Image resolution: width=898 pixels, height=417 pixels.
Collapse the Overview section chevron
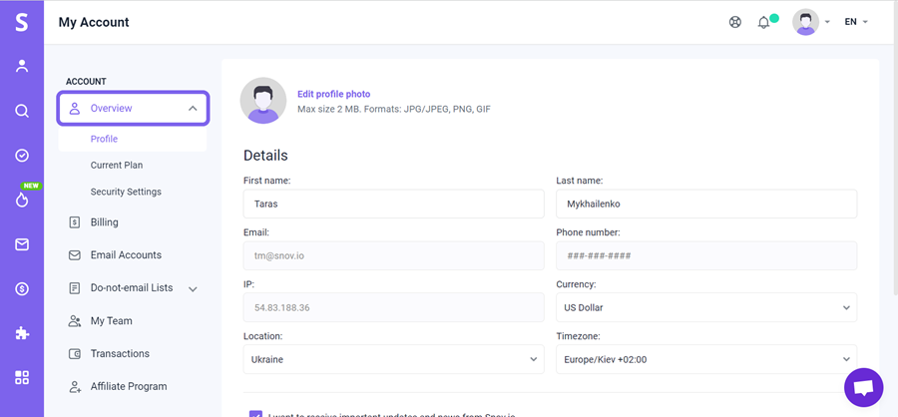[x=193, y=109]
